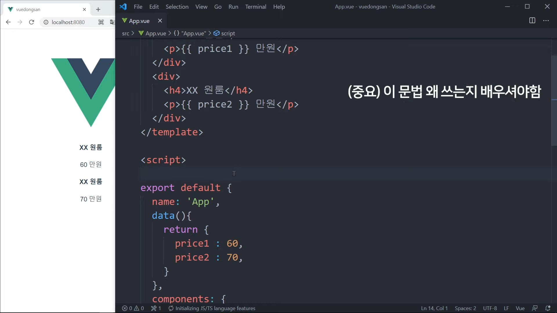
Task: Open the Terminal menu
Action: [255, 7]
